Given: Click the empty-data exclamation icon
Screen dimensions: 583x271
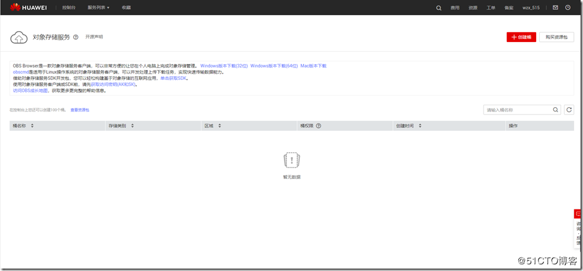Looking at the screenshot, I should pos(292,161).
